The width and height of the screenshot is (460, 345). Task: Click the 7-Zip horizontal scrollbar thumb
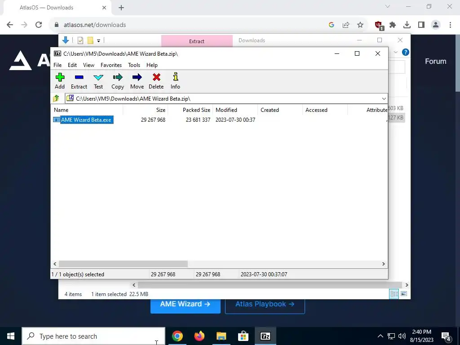[x=123, y=264]
